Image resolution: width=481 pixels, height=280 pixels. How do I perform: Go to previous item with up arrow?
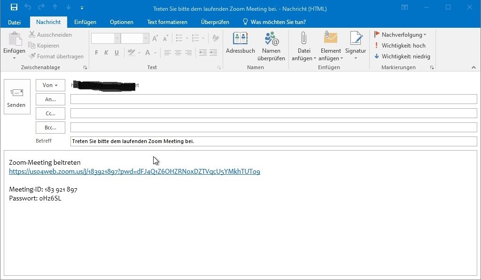click(55, 7)
